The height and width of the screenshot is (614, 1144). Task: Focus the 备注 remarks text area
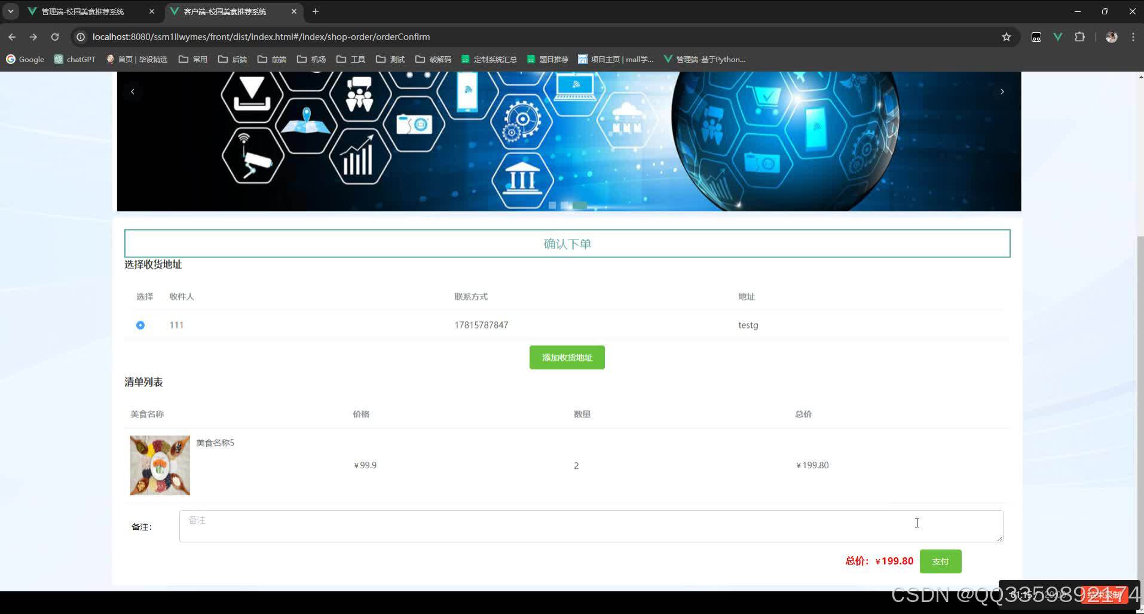tap(591, 526)
